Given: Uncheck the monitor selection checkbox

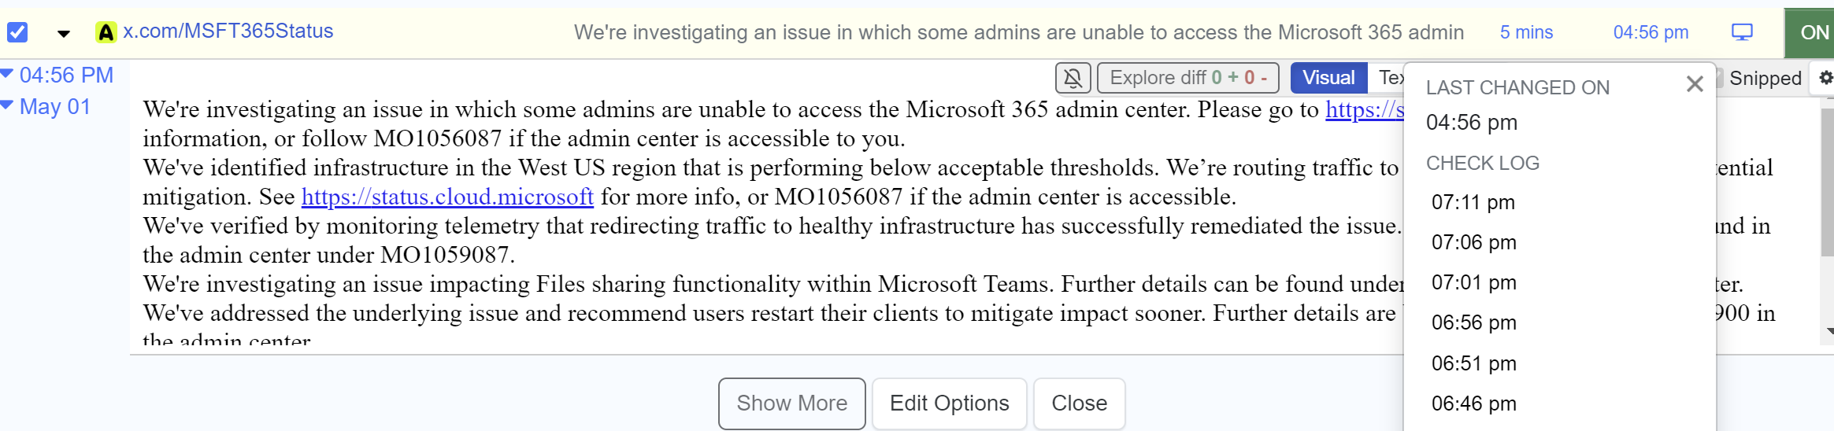Looking at the screenshot, I should coord(17,32).
